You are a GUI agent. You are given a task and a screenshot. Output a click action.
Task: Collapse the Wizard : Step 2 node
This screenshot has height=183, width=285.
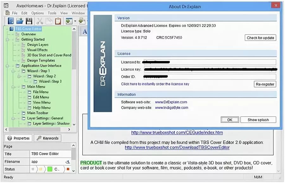(x=19, y=76)
